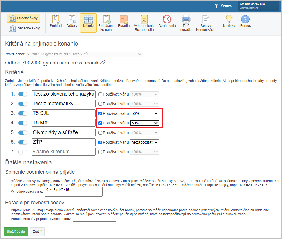Uncheck Používať váhu for ZŤP
The height and width of the screenshot is (239, 282).
pos(100,142)
